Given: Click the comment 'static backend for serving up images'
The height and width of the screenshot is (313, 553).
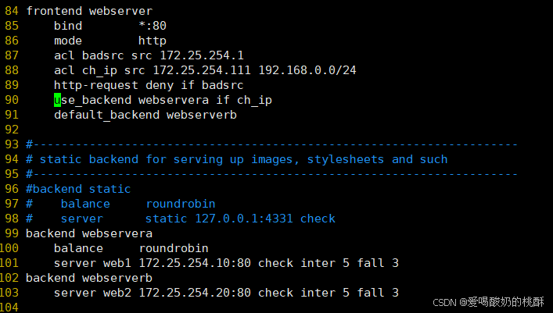Looking at the screenshot, I should [166, 159].
